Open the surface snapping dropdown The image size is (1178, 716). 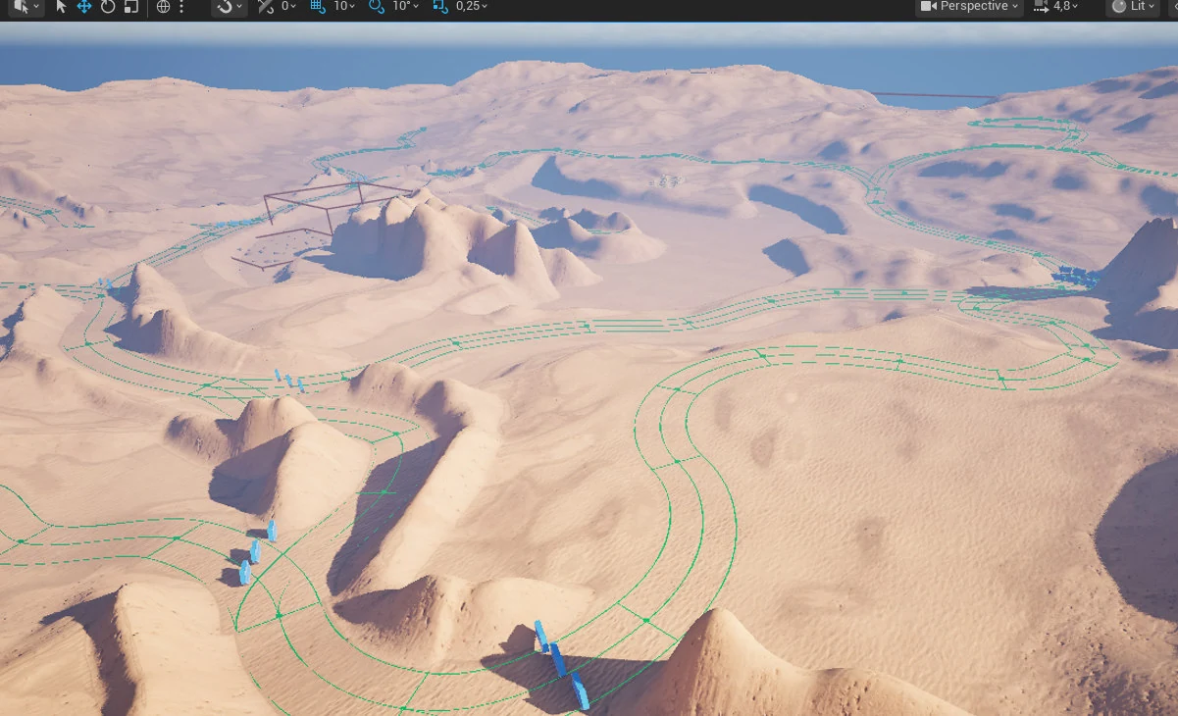pyautogui.click(x=230, y=7)
